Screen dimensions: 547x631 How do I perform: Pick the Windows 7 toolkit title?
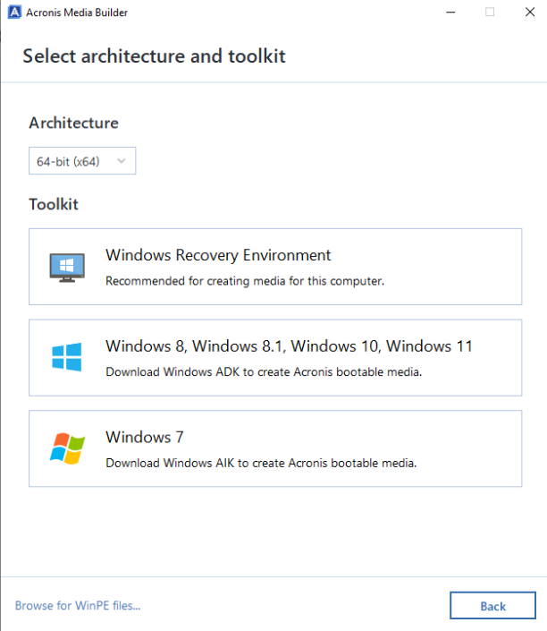(x=145, y=437)
